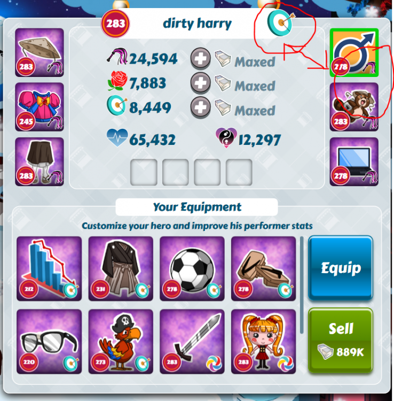This screenshot has width=394, height=401.
Task: Click the plus button beside 7,883 rose stat
Action: [200, 83]
